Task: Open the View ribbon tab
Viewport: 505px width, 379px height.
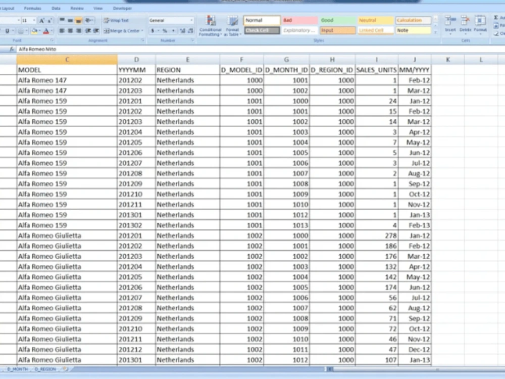Action: pos(98,9)
